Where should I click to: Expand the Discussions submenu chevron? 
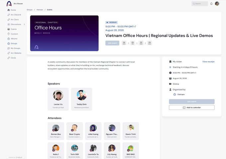pyautogui.click(x=24, y=24)
